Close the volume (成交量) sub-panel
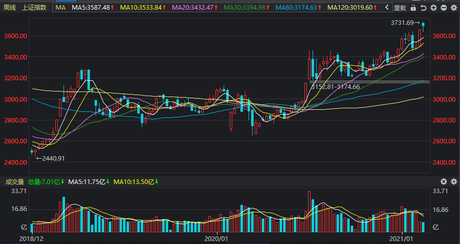The image size is (460, 244). 444,181
